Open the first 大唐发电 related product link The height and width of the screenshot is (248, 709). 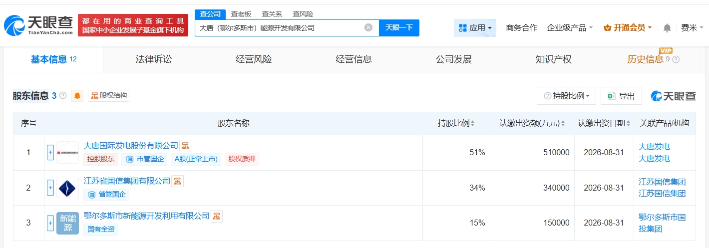point(654,147)
